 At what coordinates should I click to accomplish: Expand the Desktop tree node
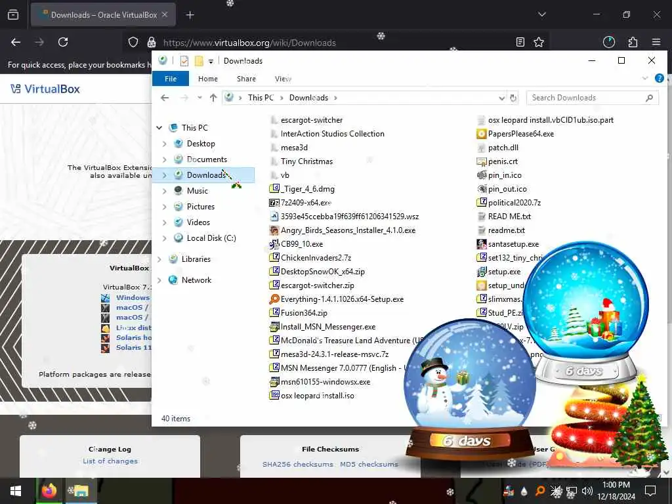click(x=165, y=144)
